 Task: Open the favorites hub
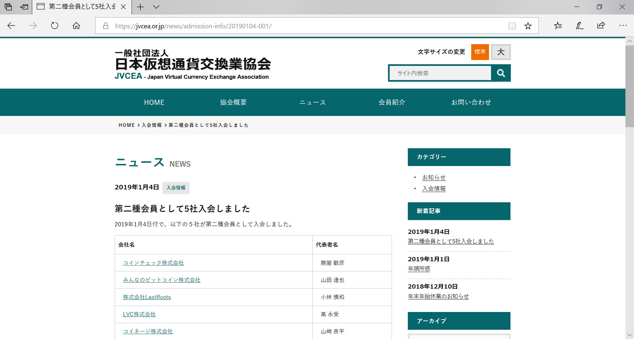pos(558,26)
